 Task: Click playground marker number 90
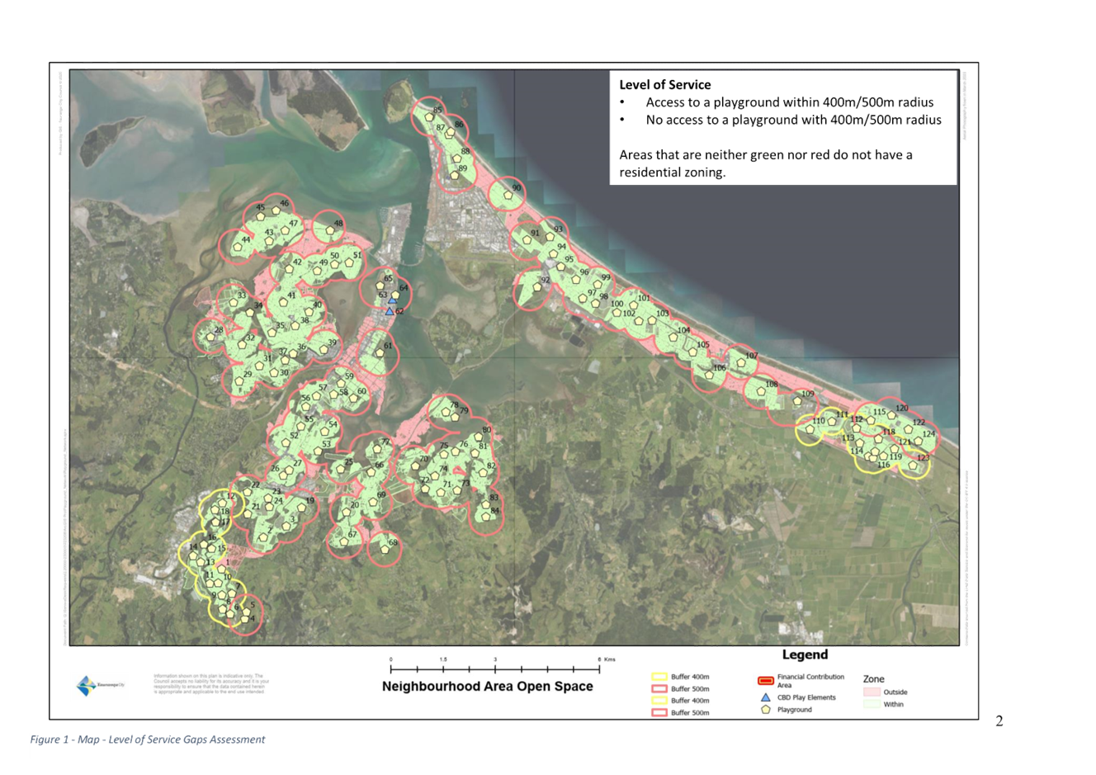point(508,196)
